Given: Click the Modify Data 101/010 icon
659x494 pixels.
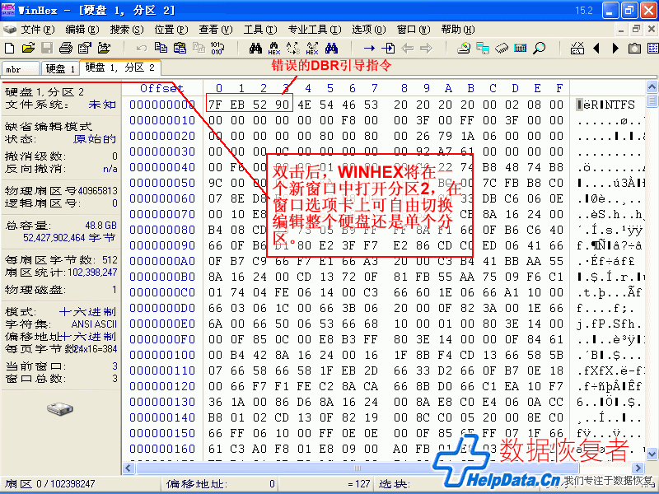Looking at the screenshot, I should tap(217, 48).
